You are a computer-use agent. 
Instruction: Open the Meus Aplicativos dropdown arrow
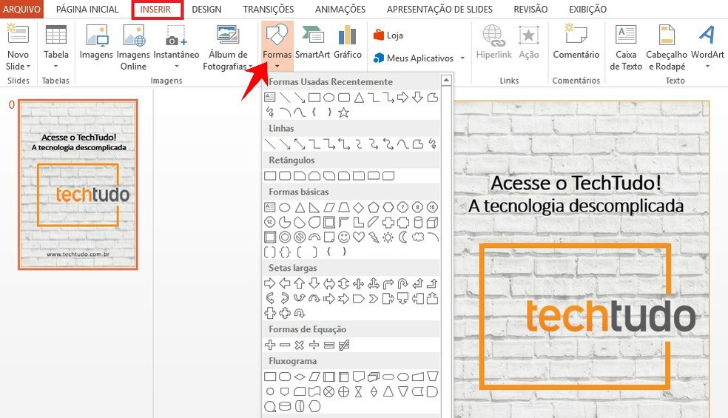pyautogui.click(x=462, y=58)
